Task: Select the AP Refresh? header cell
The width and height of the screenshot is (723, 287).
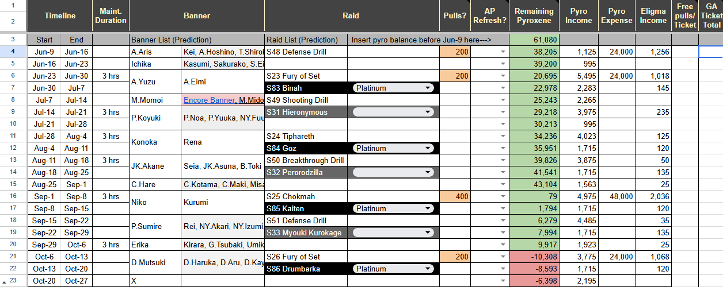Action: click(x=490, y=15)
